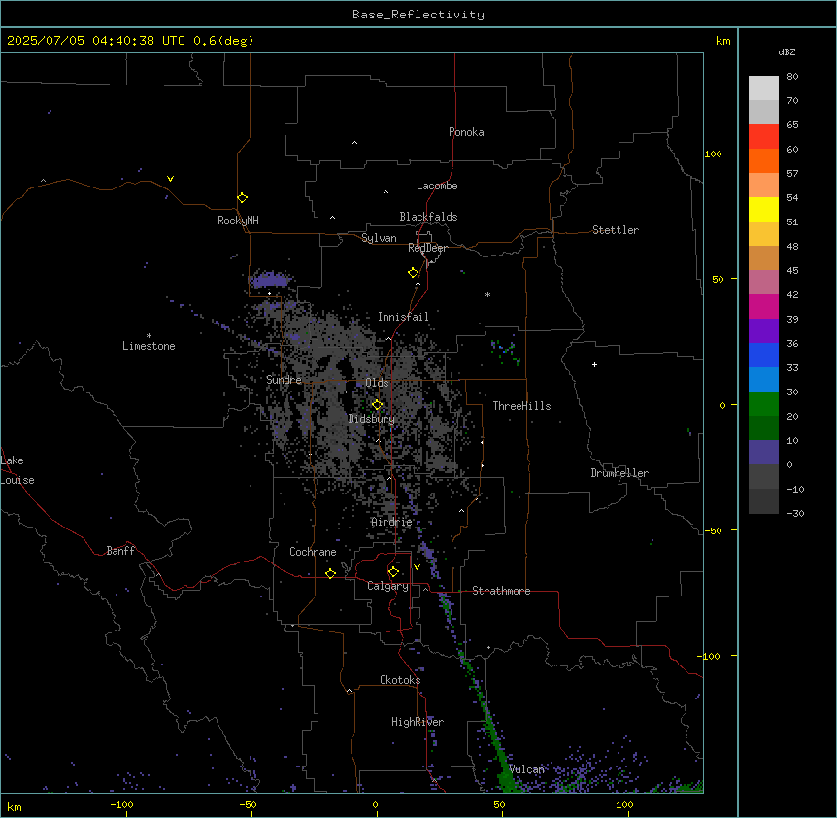Viewport: 837px width, 818px height.
Task: Click the -50 tick on the vertical axis
Action: [x=713, y=530]
